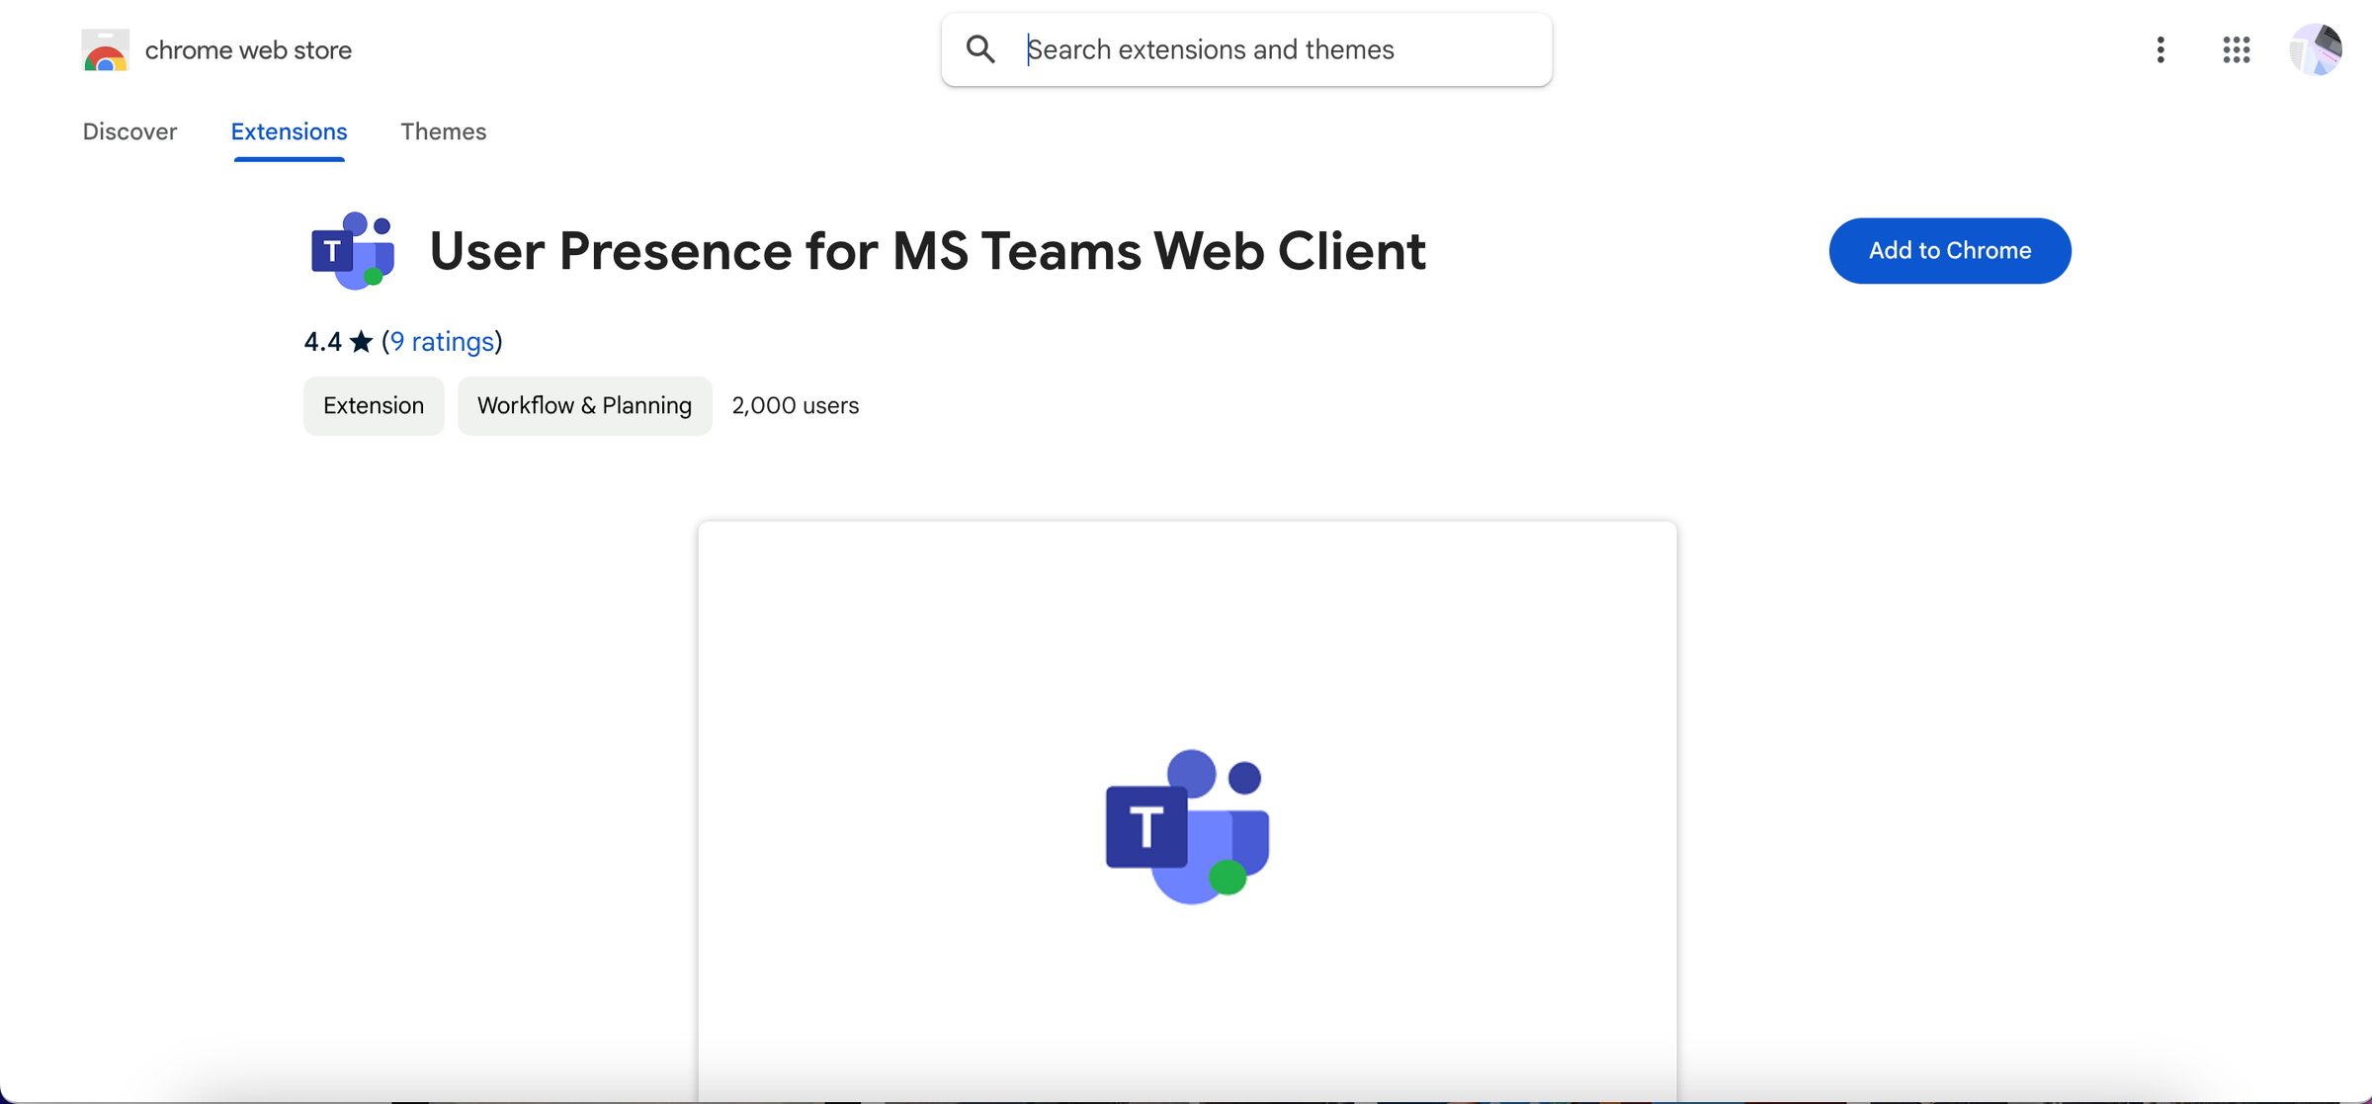Go to the Discover tab
The height and width of the screenshot is (1104, 2372).
point(129,131)
